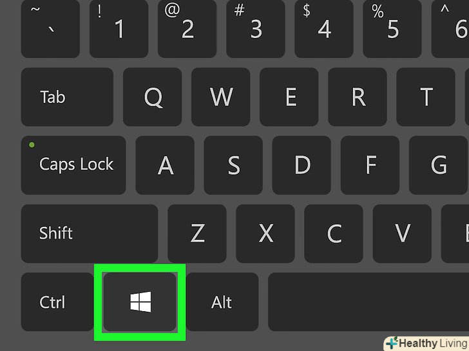Click the 5 and percent key
Screen dimensions: 469x351
point(392,29)
